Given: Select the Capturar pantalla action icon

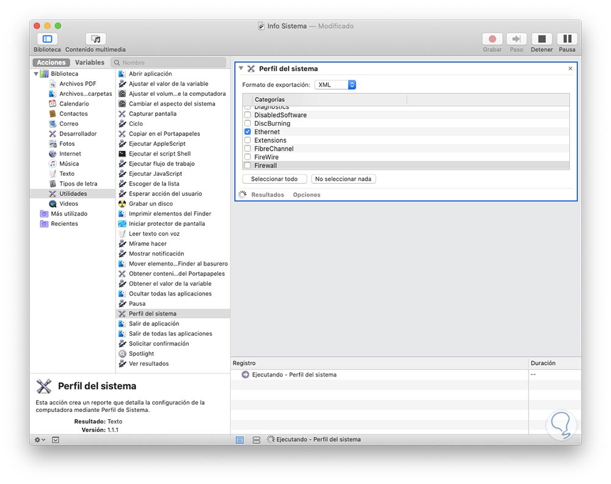Looking at the screenshot, I should (122, 114).
